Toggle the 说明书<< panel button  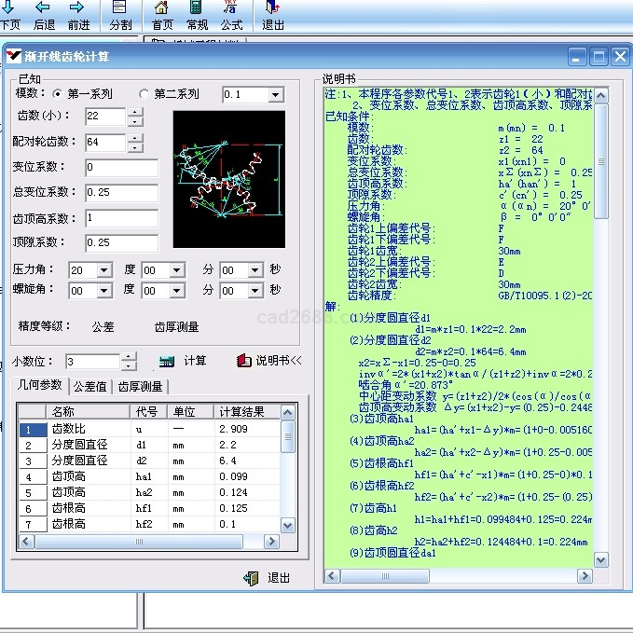click(270, 361)
